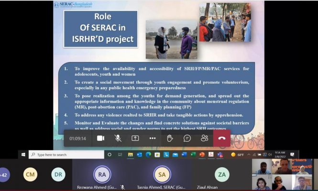Image resolution: width=318 pixels, height=191 pixels.
Task: Select the ZA avatar of Ziaul Ahsan
Action: tap(222, 174)
